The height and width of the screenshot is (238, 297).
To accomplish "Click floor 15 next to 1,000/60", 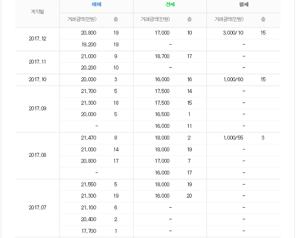I will [263, 79].
